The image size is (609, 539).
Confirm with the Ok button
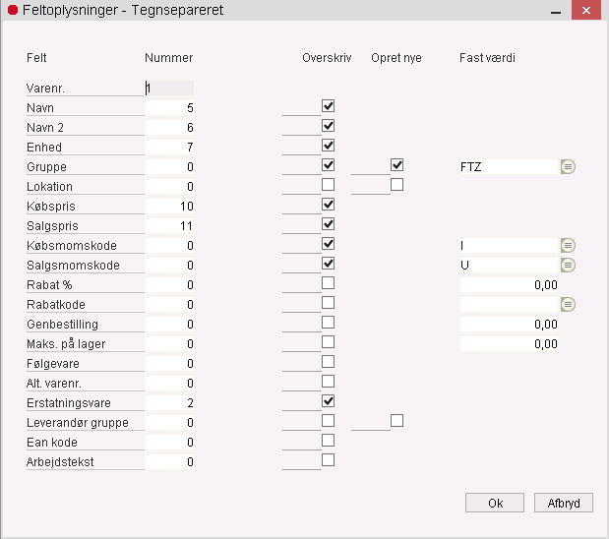point(495,503)
